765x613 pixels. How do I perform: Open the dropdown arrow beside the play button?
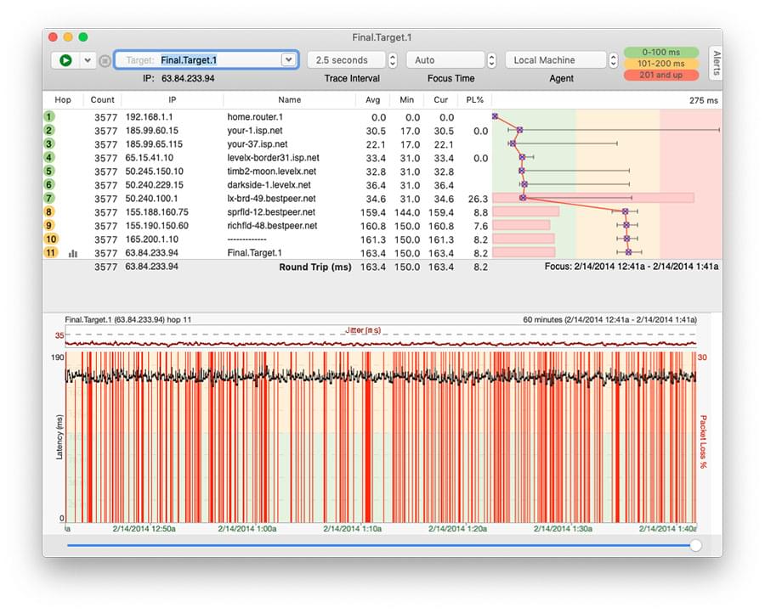pos(87,60)
